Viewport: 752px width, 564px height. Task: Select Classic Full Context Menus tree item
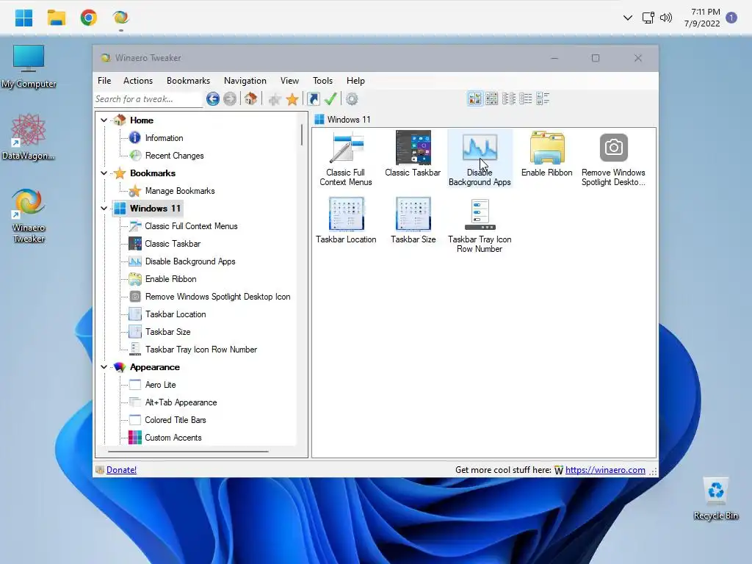pyautogui.click(x=191, y=226)
